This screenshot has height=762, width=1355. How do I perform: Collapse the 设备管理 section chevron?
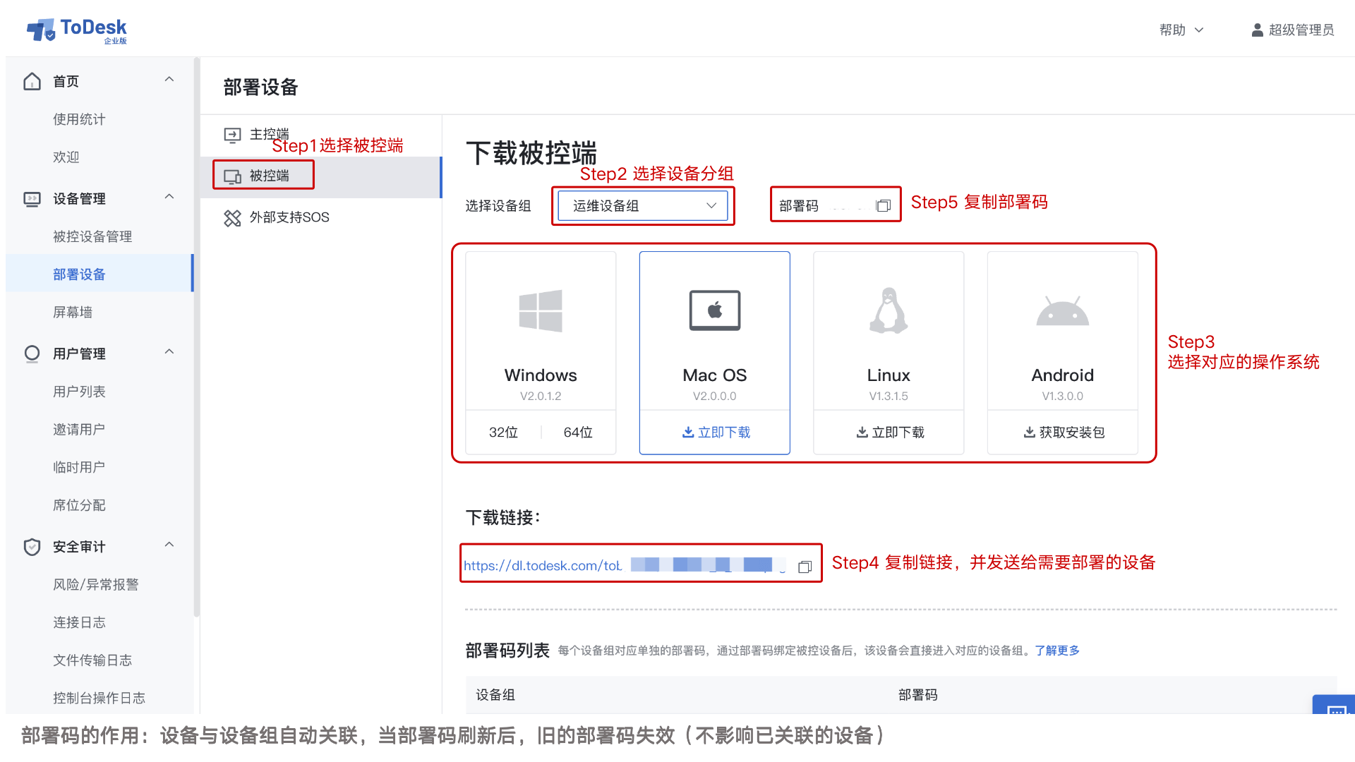[x=169, y=197]
